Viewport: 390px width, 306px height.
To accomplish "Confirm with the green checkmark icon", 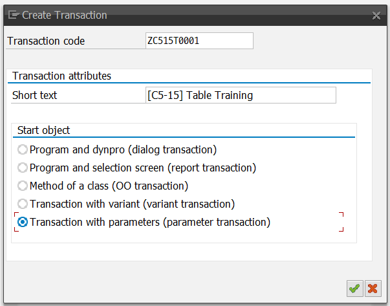I will pyautogui.click(x=354, y=289).
